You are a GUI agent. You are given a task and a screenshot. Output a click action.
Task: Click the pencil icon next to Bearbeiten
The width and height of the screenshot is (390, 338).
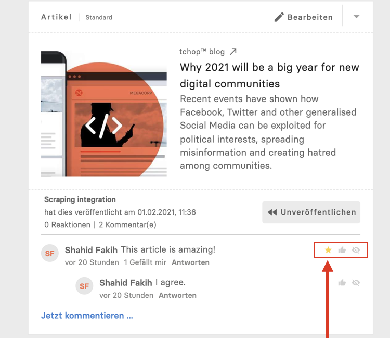(x=279, y=17)
